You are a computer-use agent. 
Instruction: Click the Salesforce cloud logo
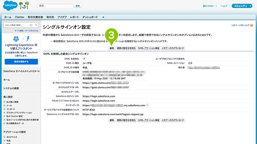tap(10, 5)
